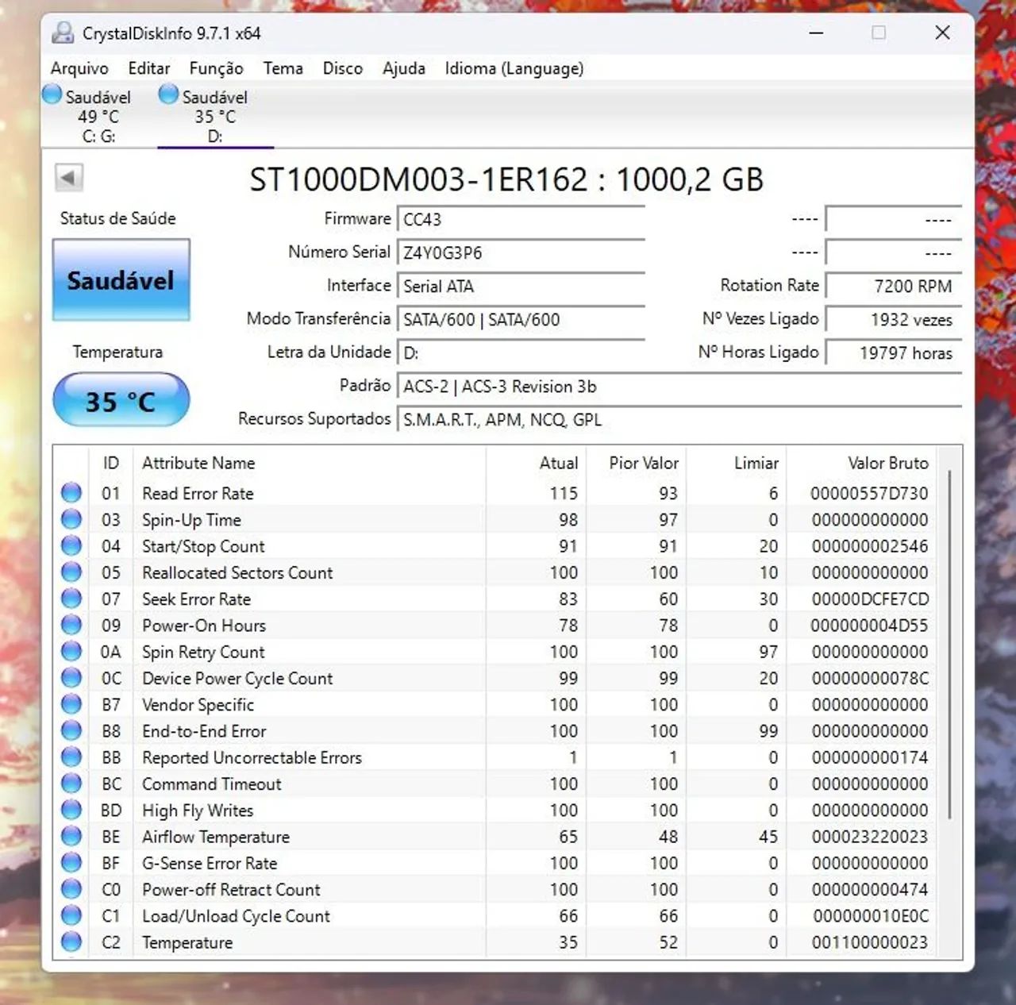Open the Idioma (Language) menu
Image resolution: width=1016 pixels, height=1005 pixels.
pos(514,68)
